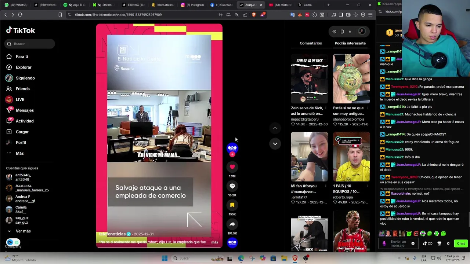Go to next video with down chevron
Viewport: 470px width, 264px height.
coord(275,144)
